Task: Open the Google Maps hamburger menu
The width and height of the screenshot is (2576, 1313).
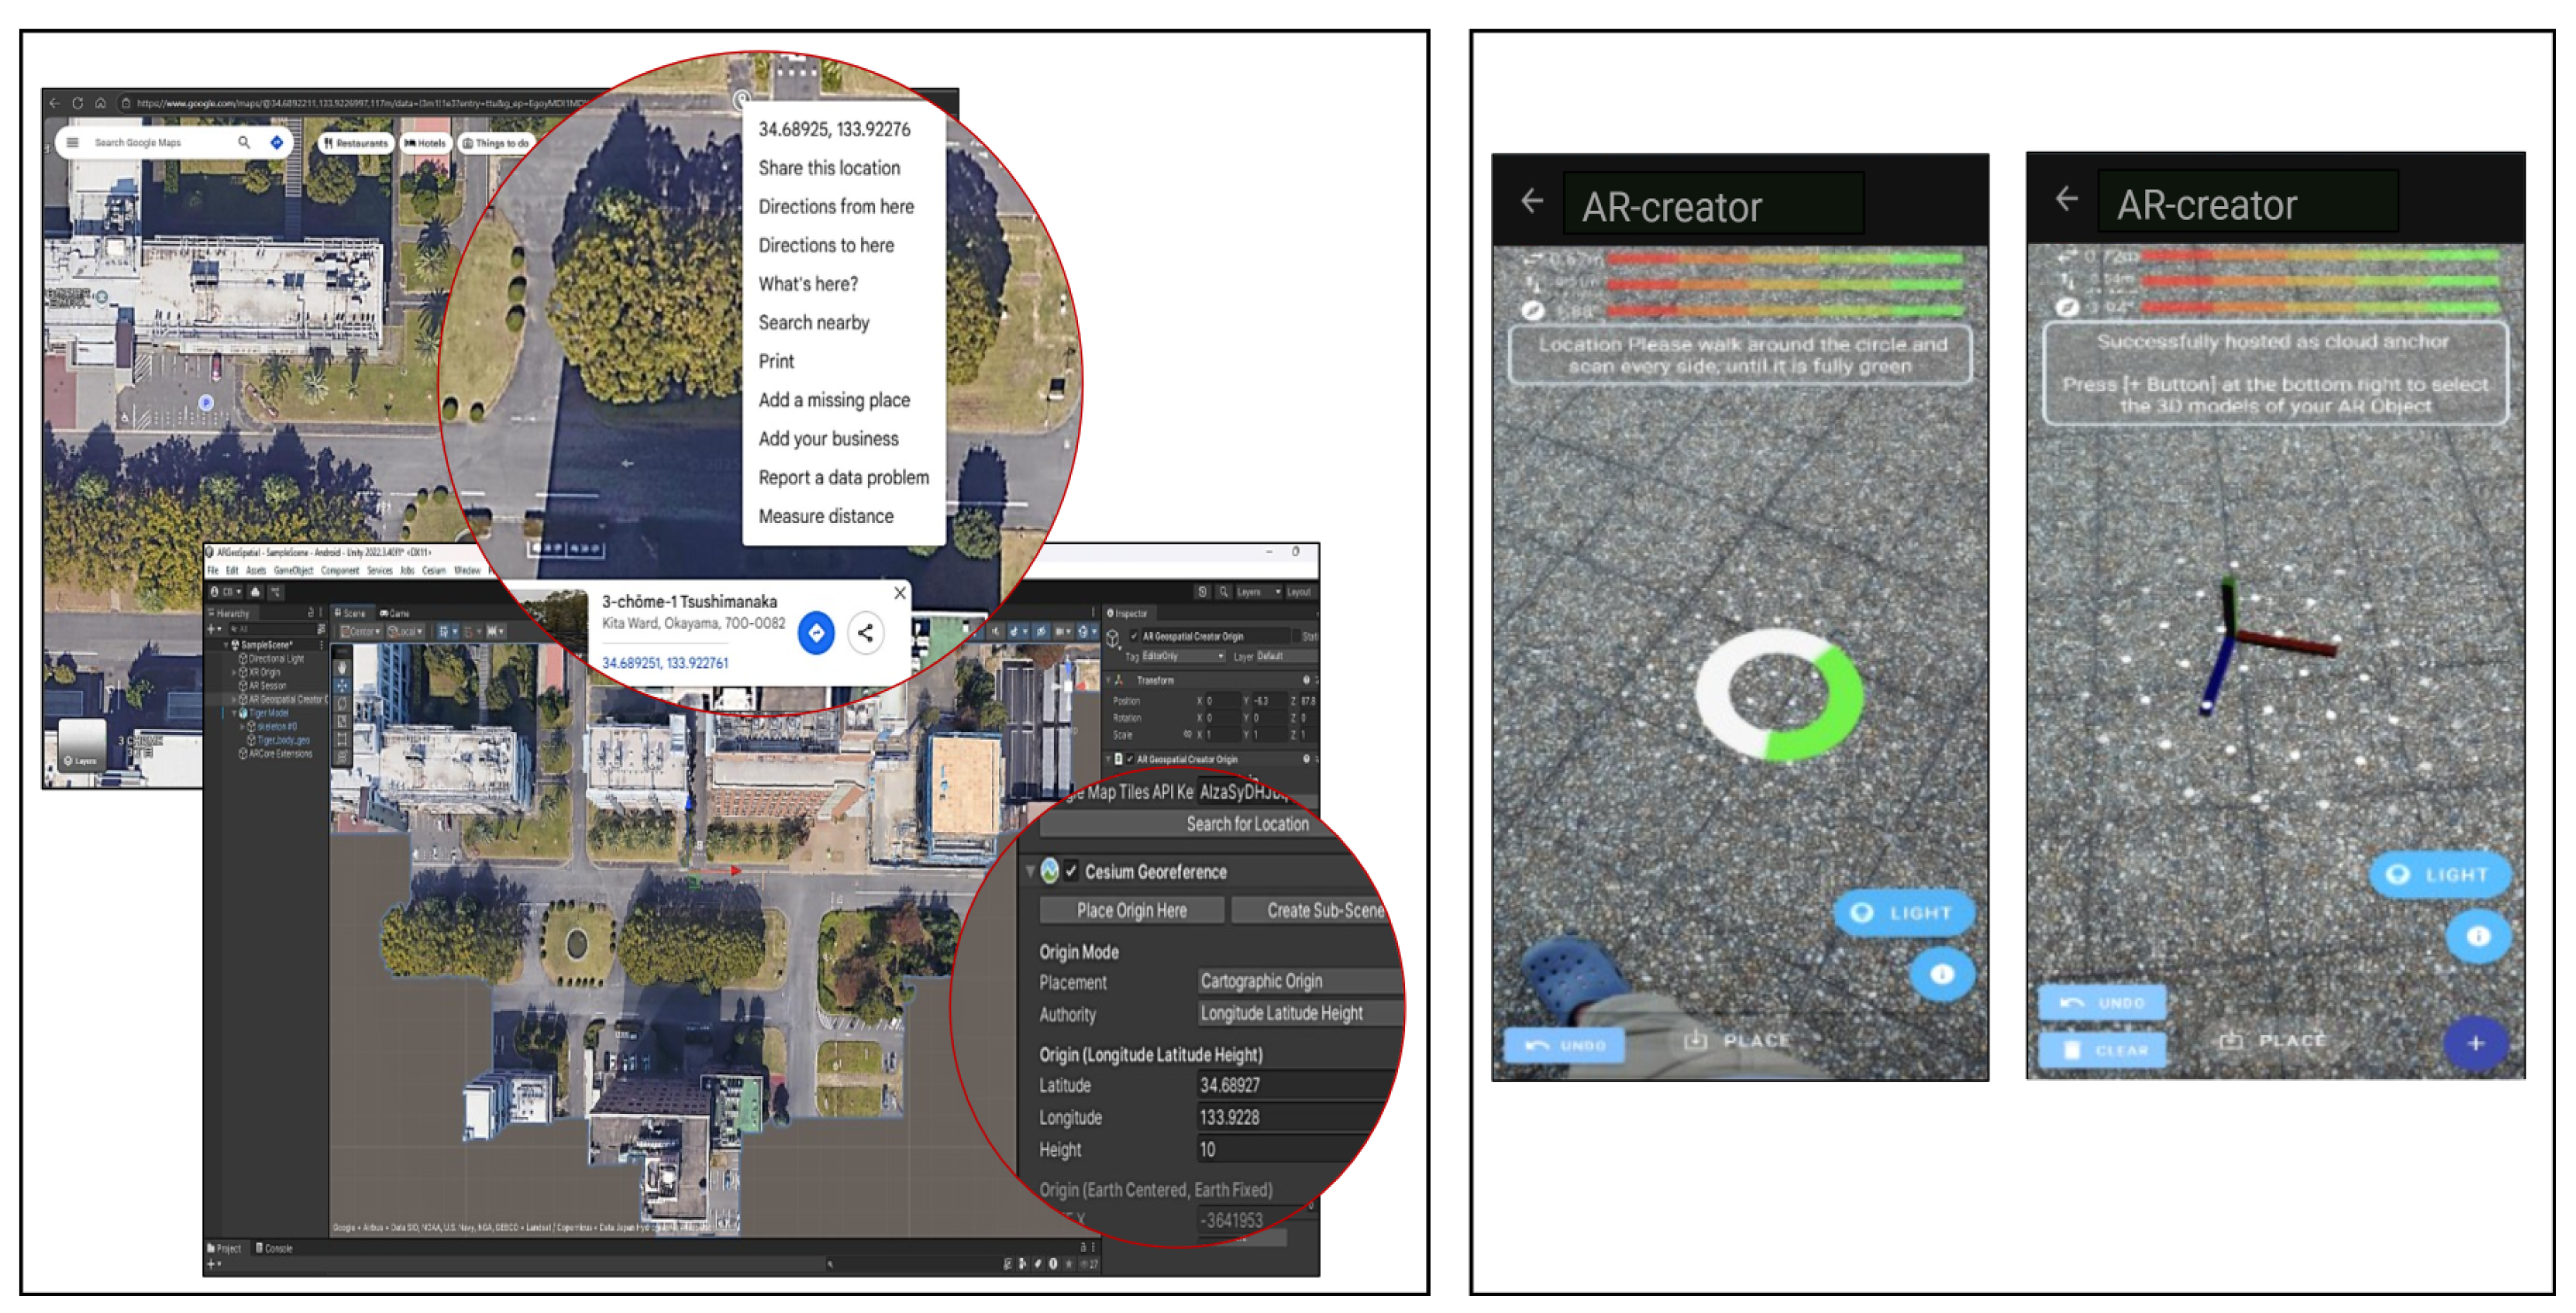Action: pyautogui.click(x=72, y=143)
